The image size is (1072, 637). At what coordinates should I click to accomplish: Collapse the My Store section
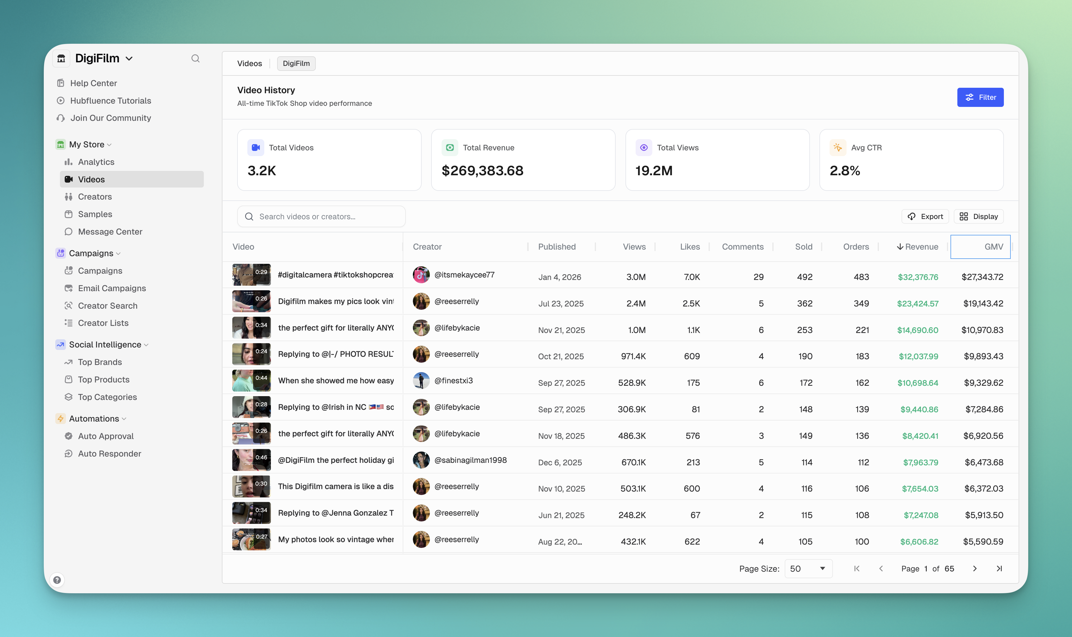point(109,145)
